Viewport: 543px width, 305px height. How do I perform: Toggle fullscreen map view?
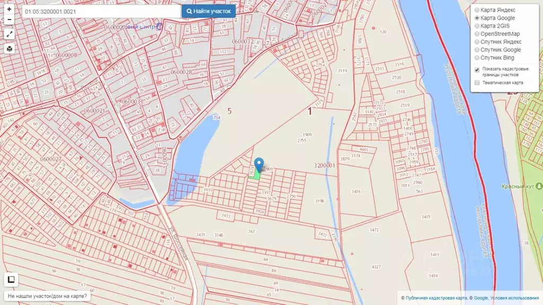click(9, 34)
